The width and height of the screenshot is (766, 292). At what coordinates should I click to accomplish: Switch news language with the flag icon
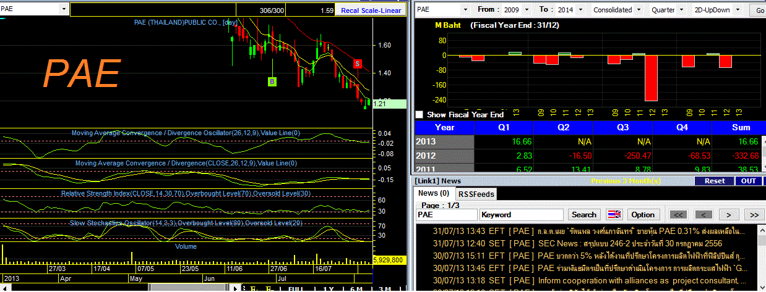613,214
